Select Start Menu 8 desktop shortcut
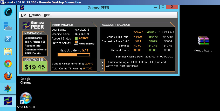Image resolution: width=220 pixels, height=111 pixels. 26,100
